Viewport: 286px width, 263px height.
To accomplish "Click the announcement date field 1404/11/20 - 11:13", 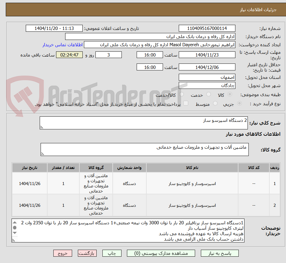I will (x=54, y=28).
